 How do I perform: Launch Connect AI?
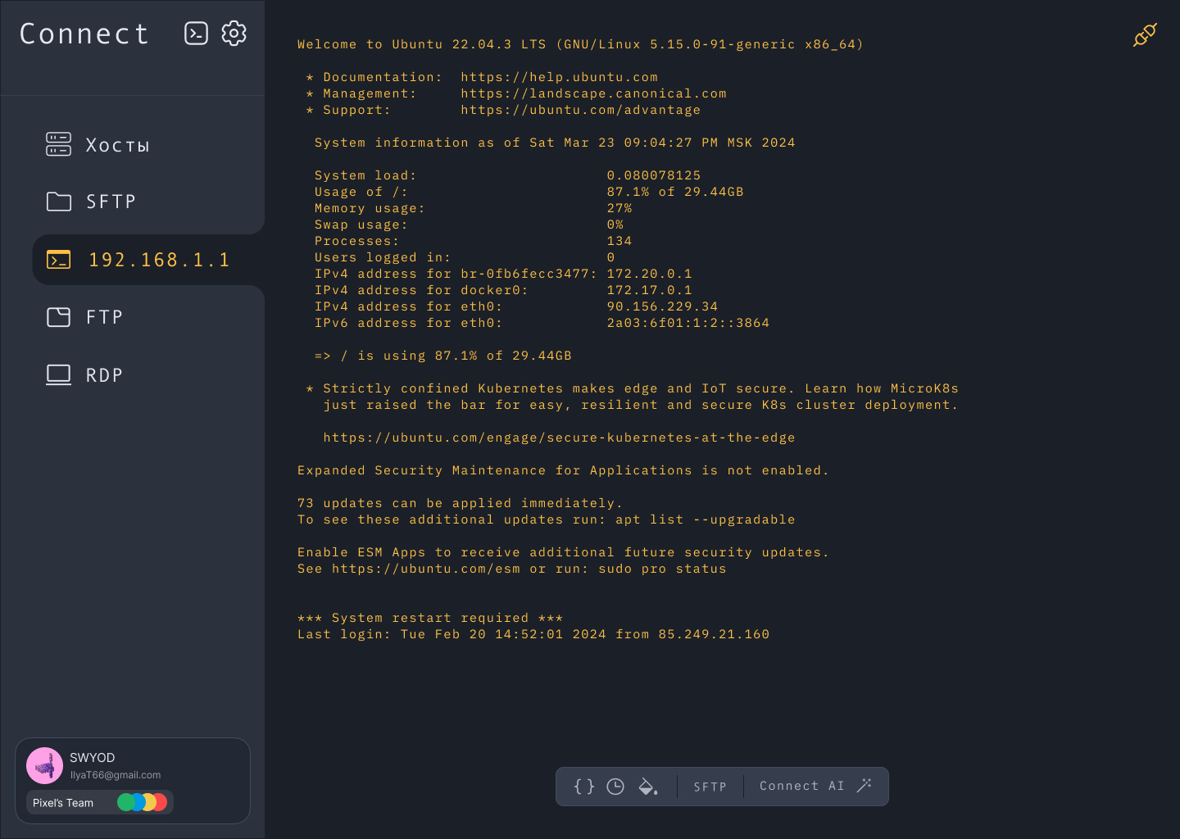tap(801, 785)
